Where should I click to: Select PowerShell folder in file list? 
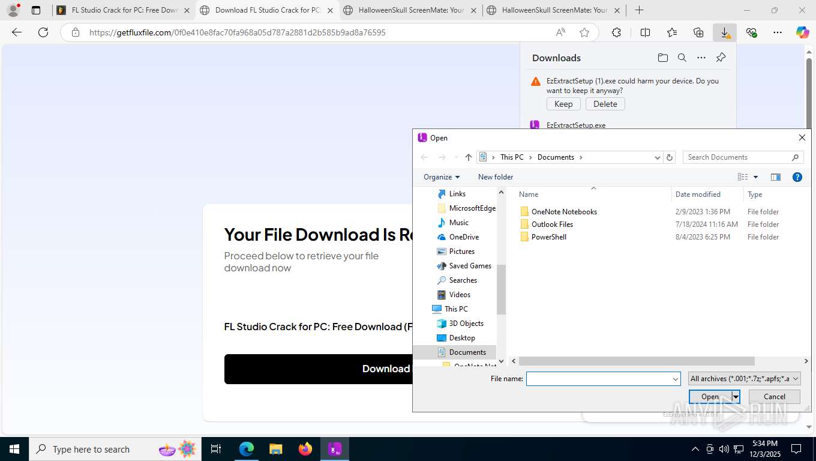(549, 237)
